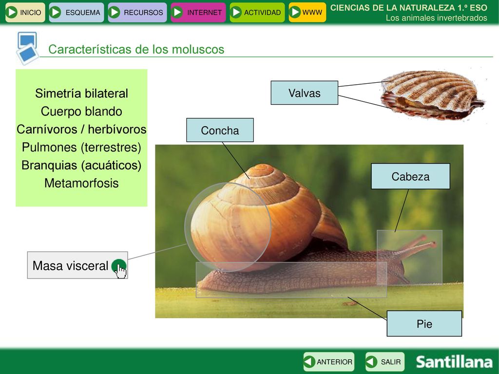The height and width of the screenshot is (374, 499).
Task: Click the 'Carnívoros / herbívoros' text line
Action: coord(81,129)
